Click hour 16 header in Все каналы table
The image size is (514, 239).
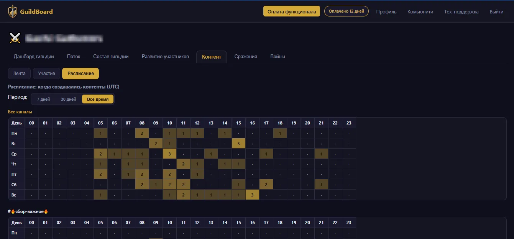coord(252,123)
